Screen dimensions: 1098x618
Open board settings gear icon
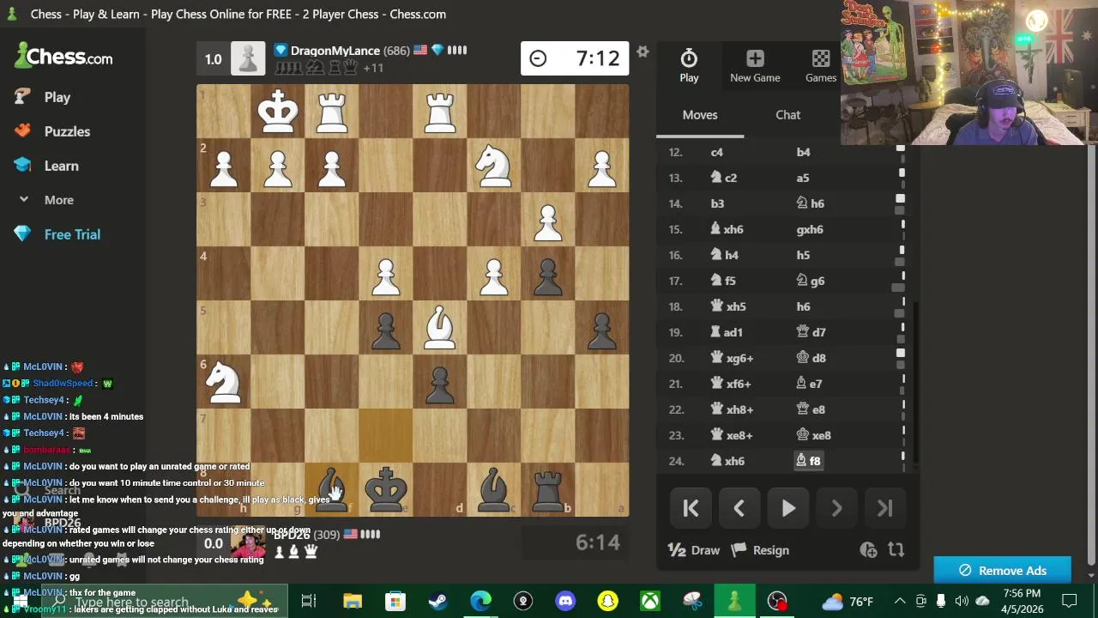click(x=643, y=52)
